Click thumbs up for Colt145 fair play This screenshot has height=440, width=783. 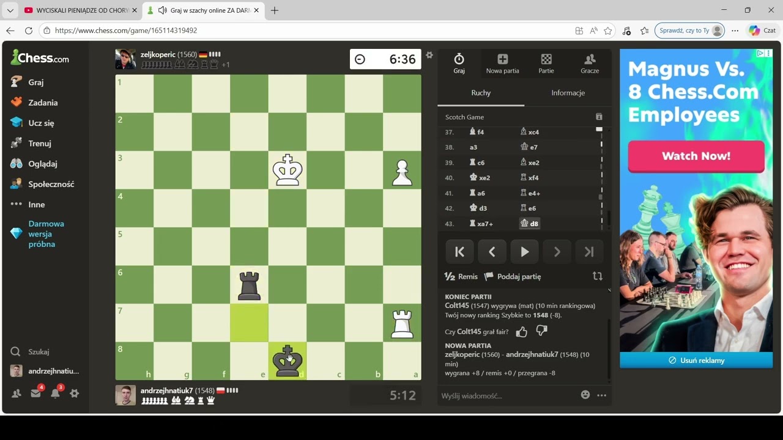521,331
